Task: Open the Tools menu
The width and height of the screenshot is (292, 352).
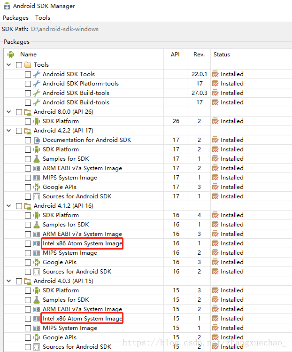Action: point(43,18)
